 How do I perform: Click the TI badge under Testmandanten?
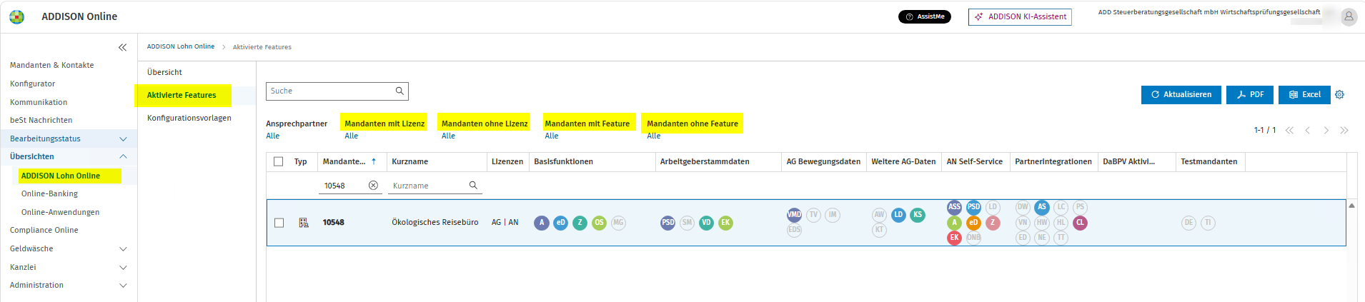(1208, 223)
